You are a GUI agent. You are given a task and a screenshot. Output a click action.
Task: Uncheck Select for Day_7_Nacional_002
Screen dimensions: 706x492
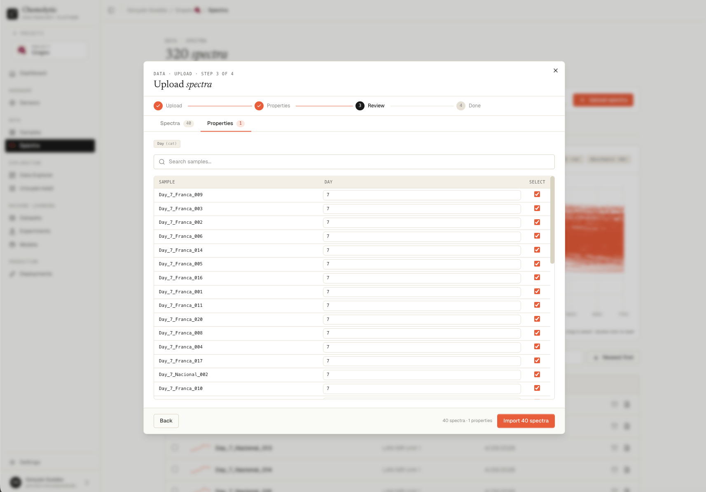[x=537, y=374]
